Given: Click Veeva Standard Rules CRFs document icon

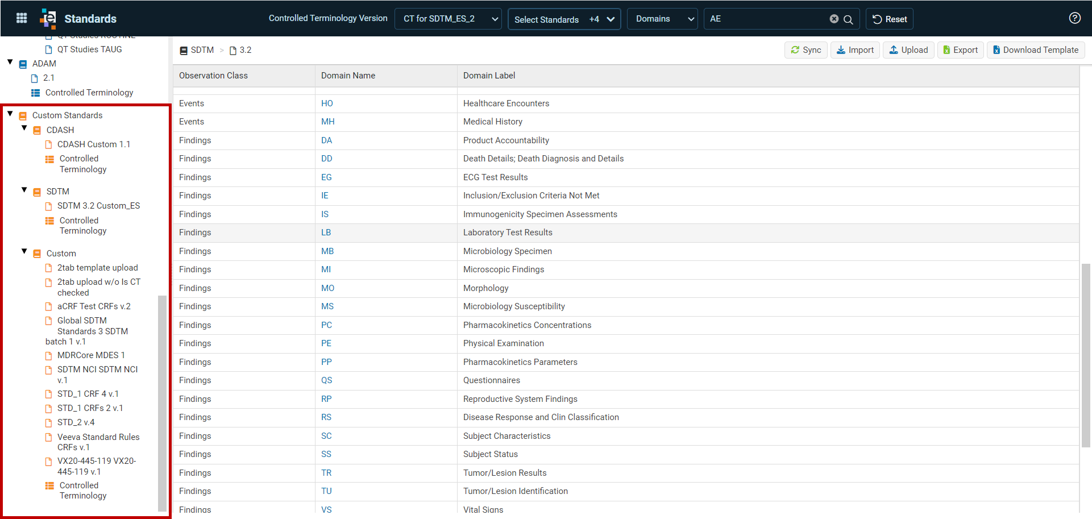Looking at the screenshot, I should click(49, 438).
